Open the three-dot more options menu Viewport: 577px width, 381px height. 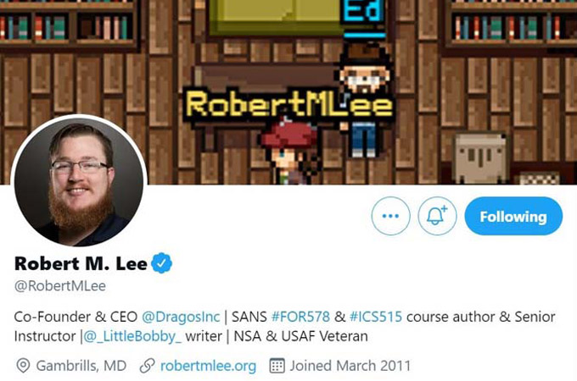390,216
